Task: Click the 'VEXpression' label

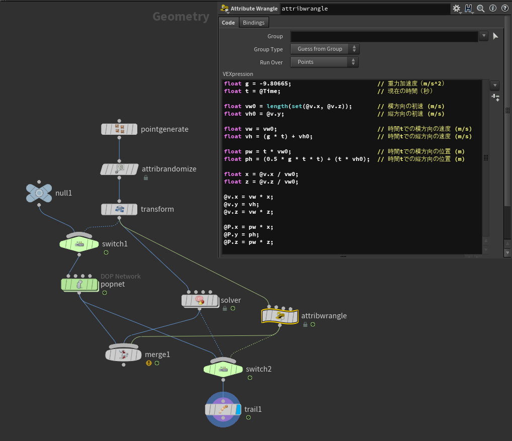Action: 238,74
